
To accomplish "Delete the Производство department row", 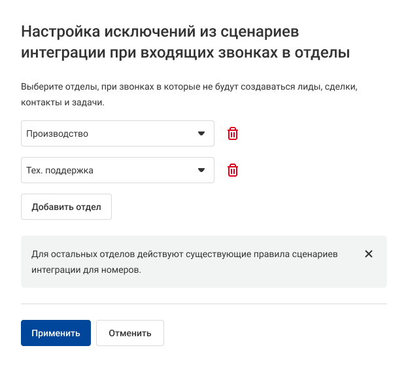I will point(233,133).
